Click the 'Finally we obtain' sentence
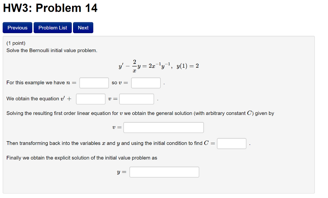Screen dimensions: 328x198 pyautogui.click(x=82, y=158)
